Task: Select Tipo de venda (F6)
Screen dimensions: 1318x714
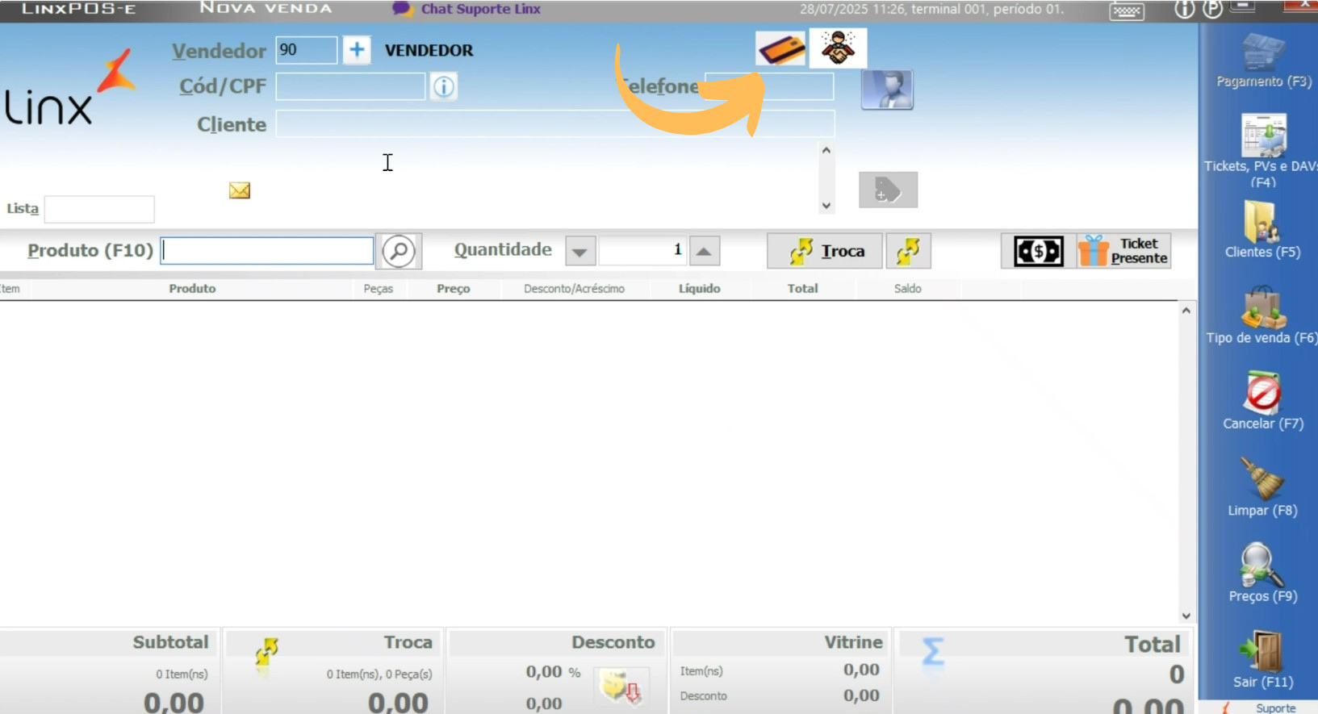Action: [1262, 315]
